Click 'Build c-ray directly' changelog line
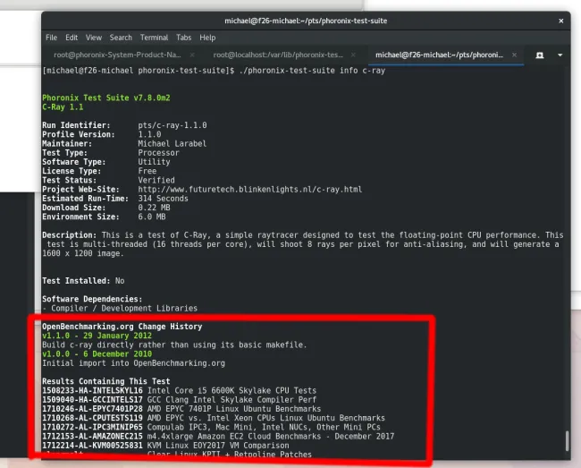This screenshot has height=468, width=581. click(x=174, y=345)
